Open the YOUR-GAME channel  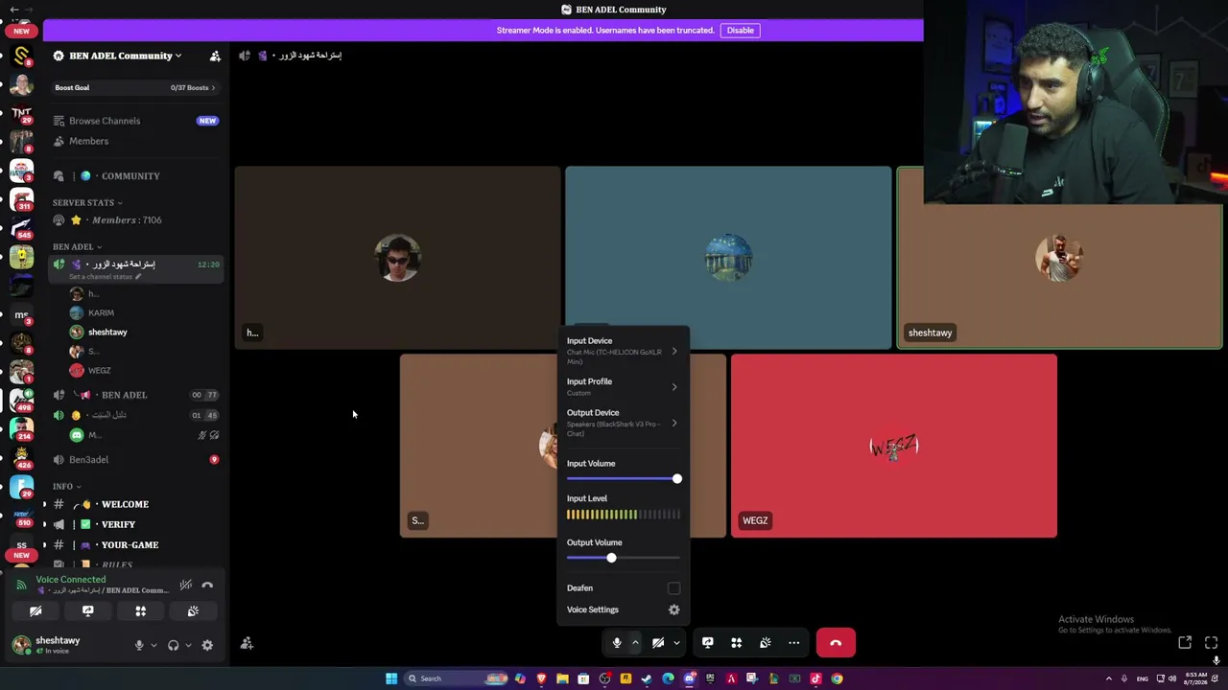(135, 544)
